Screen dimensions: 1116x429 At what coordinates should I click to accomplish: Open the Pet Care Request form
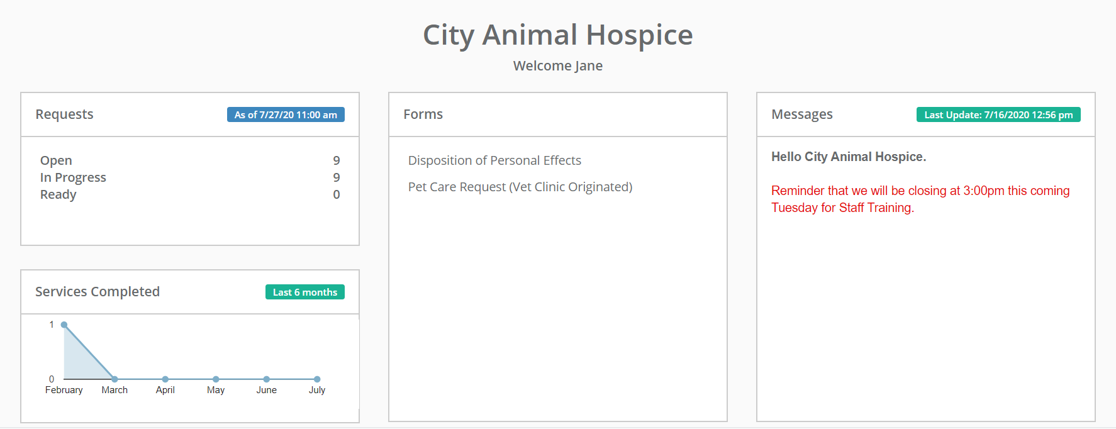coord(520,186)
